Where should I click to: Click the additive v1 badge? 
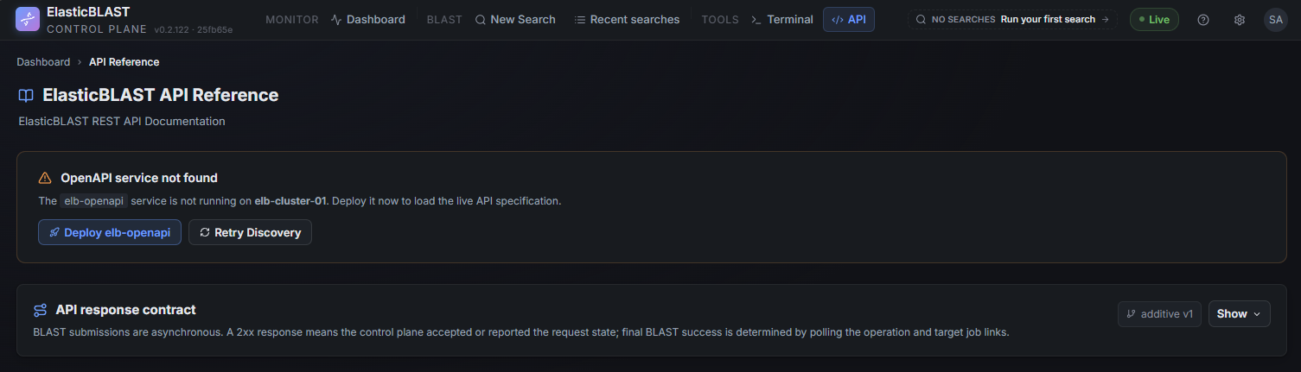1159,314
